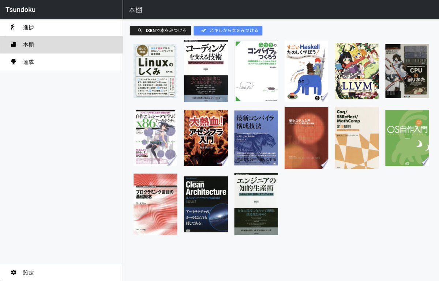Click the settings gear icon at bottom left

(14, 273)
